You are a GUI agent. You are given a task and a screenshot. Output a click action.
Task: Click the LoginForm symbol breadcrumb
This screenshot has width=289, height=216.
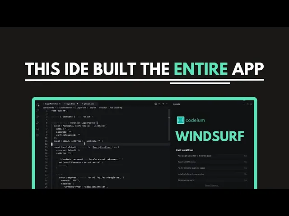pyautogui.click(x=81, y=108)
